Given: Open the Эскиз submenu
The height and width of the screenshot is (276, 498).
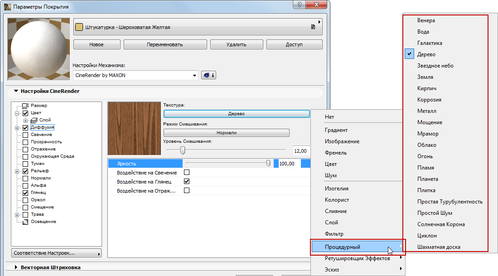Looking at the screenshot, I should 332,270.
